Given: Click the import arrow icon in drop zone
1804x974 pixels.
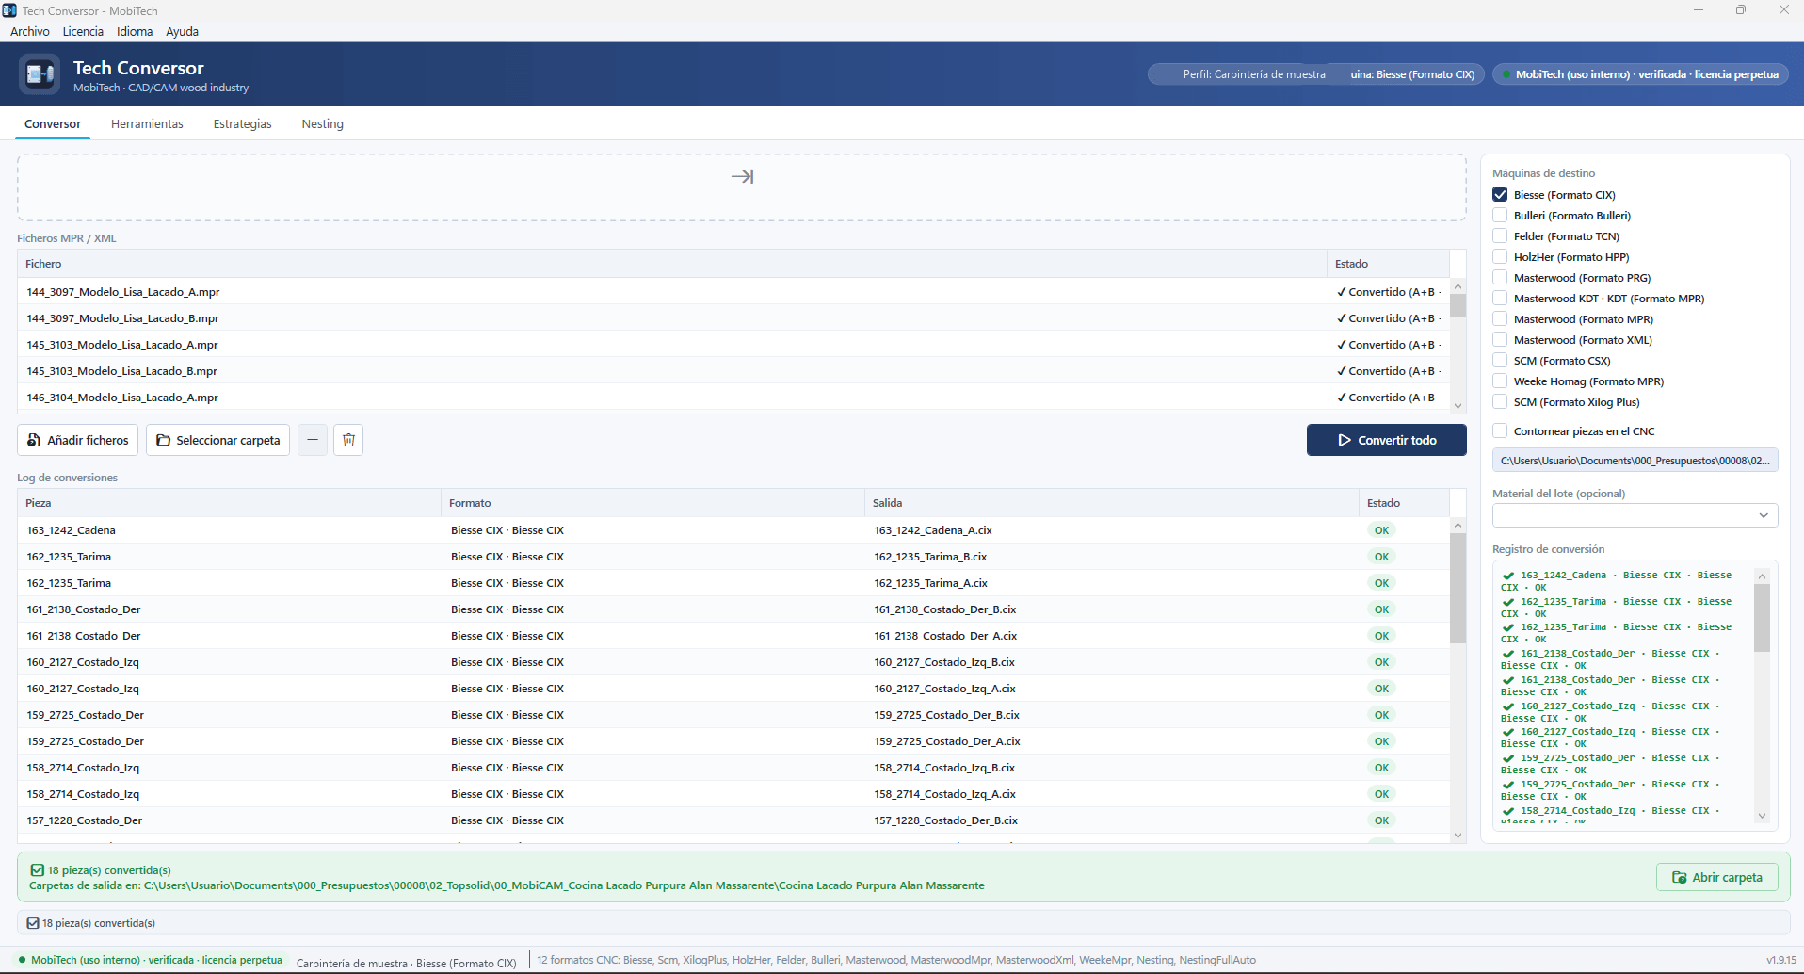Looking at the screenshot, I should [x=742, y=176].
